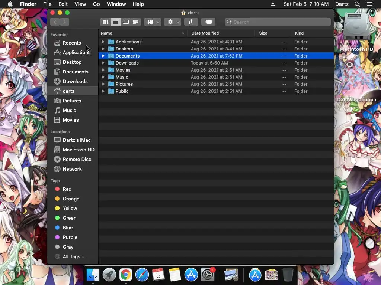This screenshot has width=381, height=285.
Task: Open the Go menu
Action: (x=96, y=4)
